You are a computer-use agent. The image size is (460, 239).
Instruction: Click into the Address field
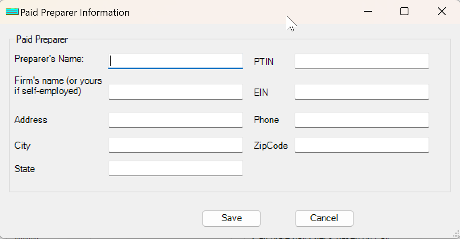176,120
